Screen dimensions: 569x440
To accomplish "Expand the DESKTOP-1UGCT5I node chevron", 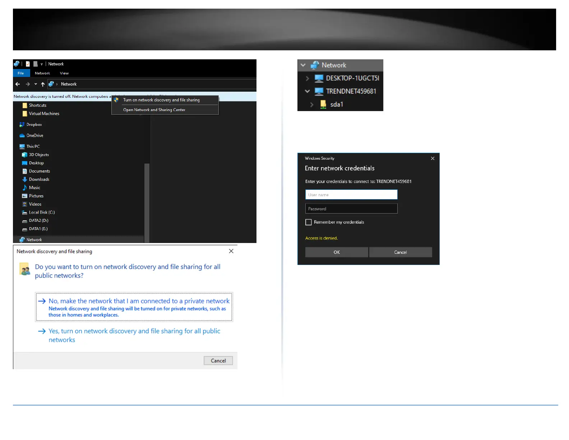I will pos(307,78).
